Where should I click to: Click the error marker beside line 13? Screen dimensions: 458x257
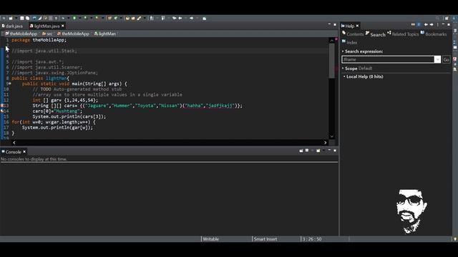point(2,106)
